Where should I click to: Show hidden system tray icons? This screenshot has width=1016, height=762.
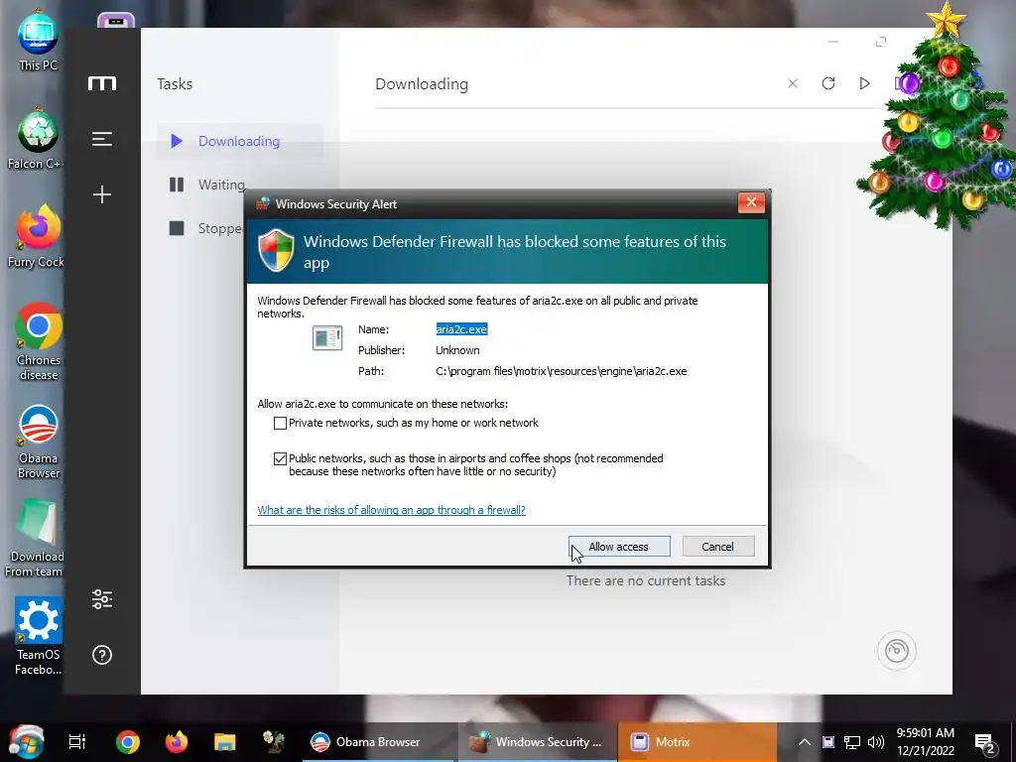coord(804,742)
